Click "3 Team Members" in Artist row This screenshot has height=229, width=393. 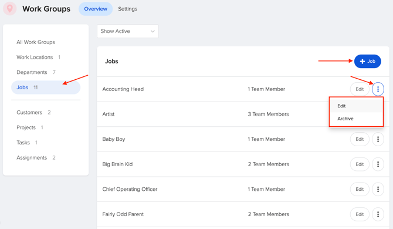pos(268,114)
